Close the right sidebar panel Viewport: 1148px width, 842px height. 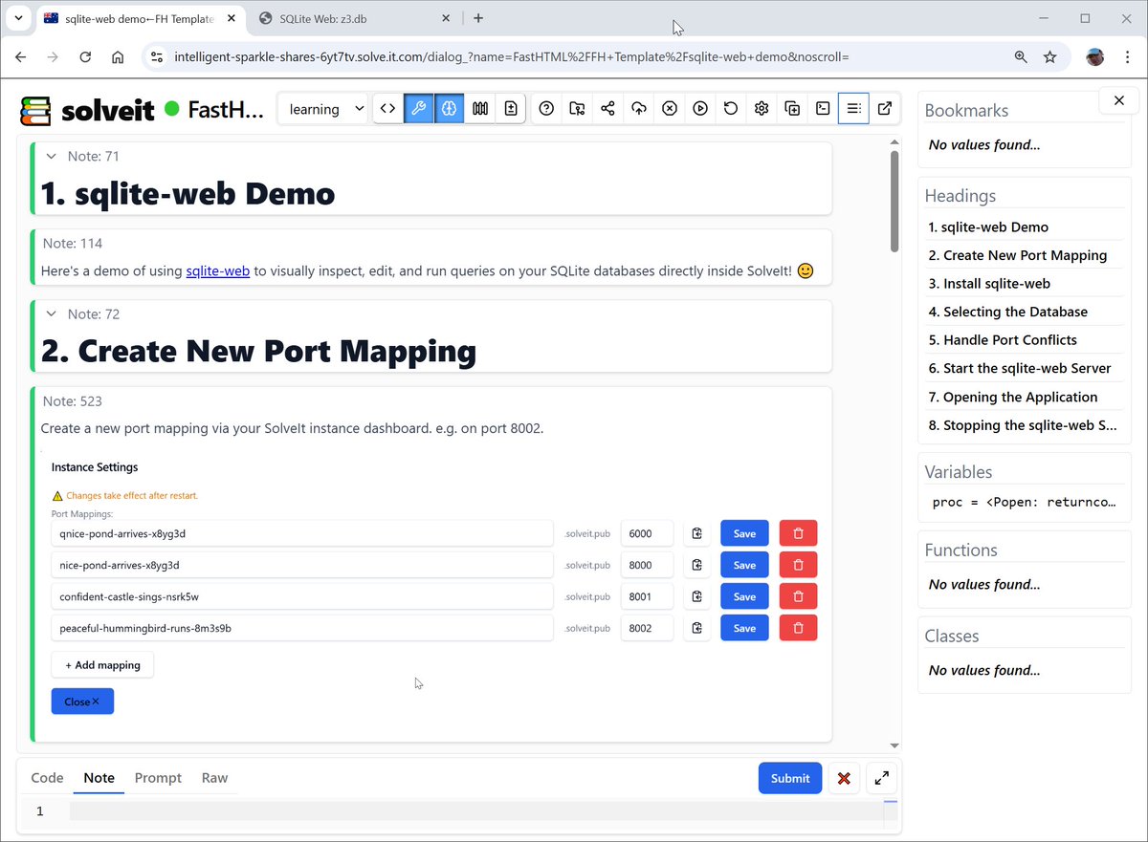(x=1119, y=100)
